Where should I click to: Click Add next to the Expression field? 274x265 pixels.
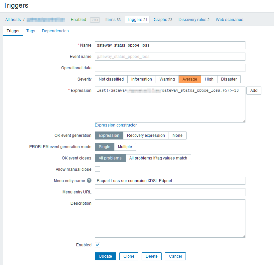254,91
